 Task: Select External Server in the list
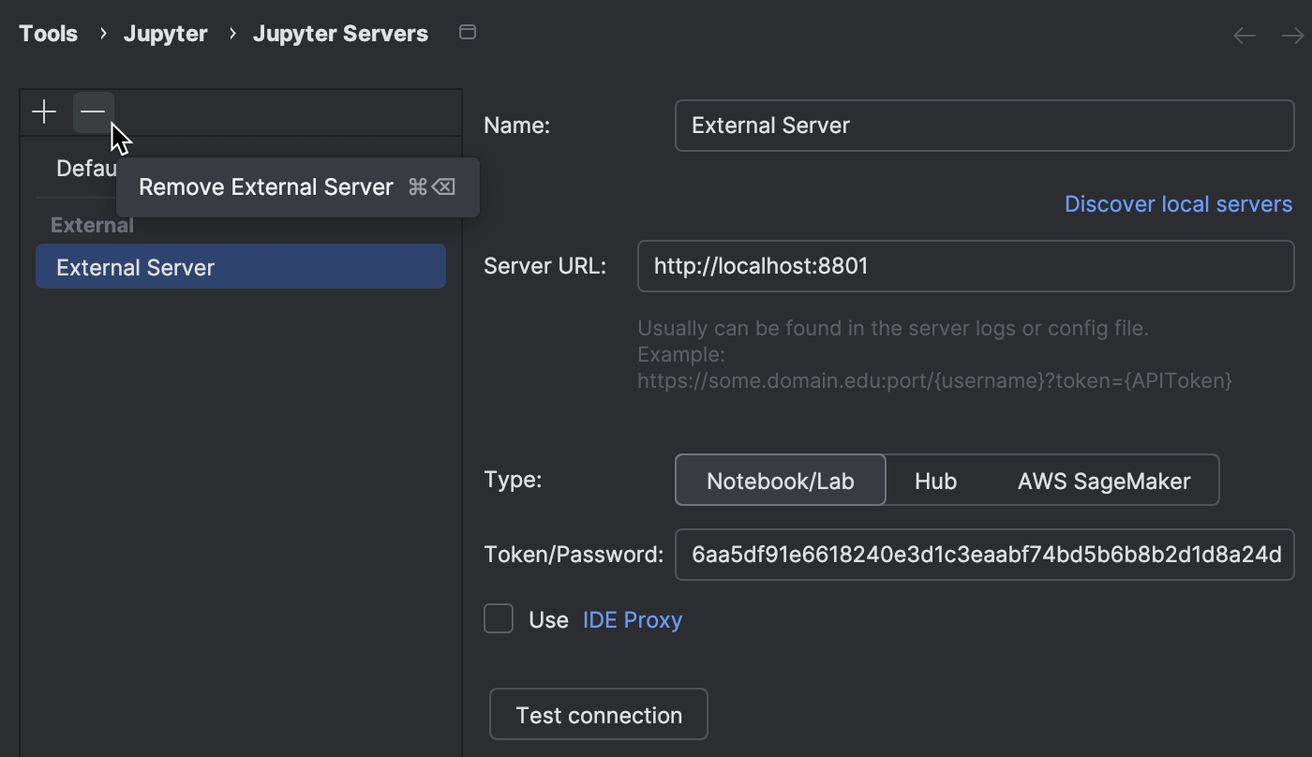tap(240, 267)
